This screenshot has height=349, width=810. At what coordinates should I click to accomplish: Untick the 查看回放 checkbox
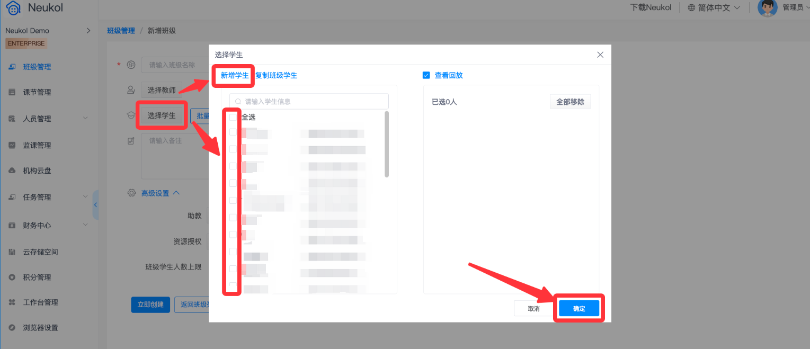[426, 75]
